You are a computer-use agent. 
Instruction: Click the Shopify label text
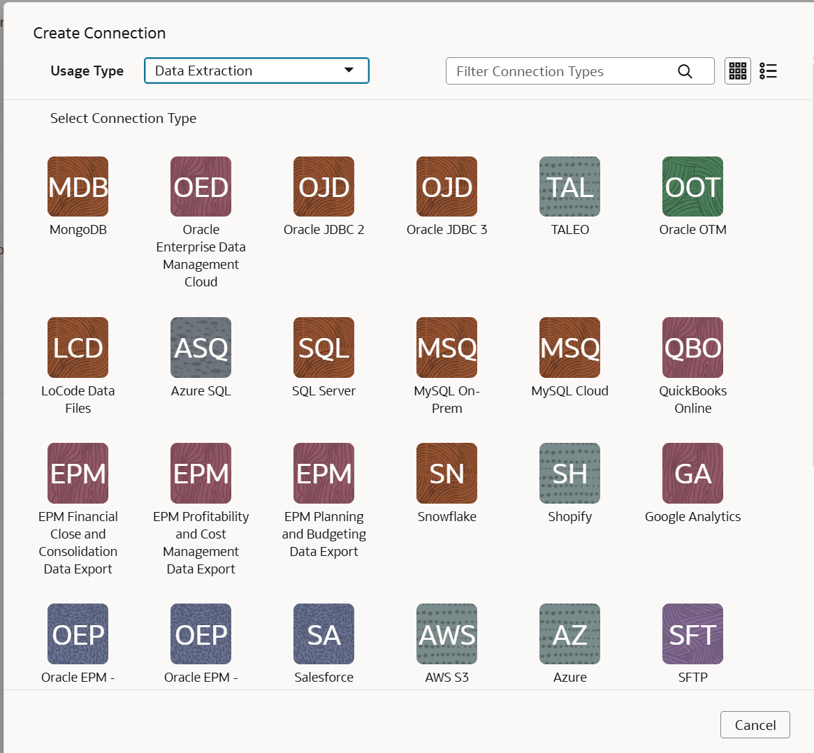pos(570,517)
